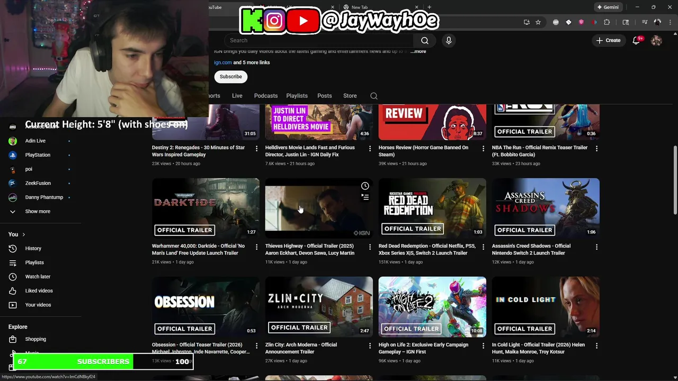
Task: Open Warhammer Darktide trailer thumbnail
Action: [206, 208]
